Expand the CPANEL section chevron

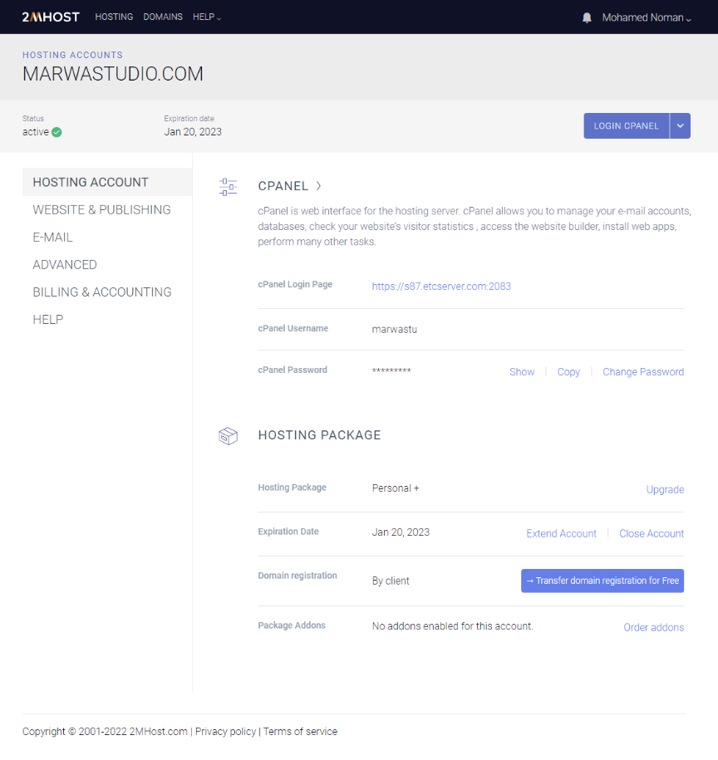[x=318, y=185]
